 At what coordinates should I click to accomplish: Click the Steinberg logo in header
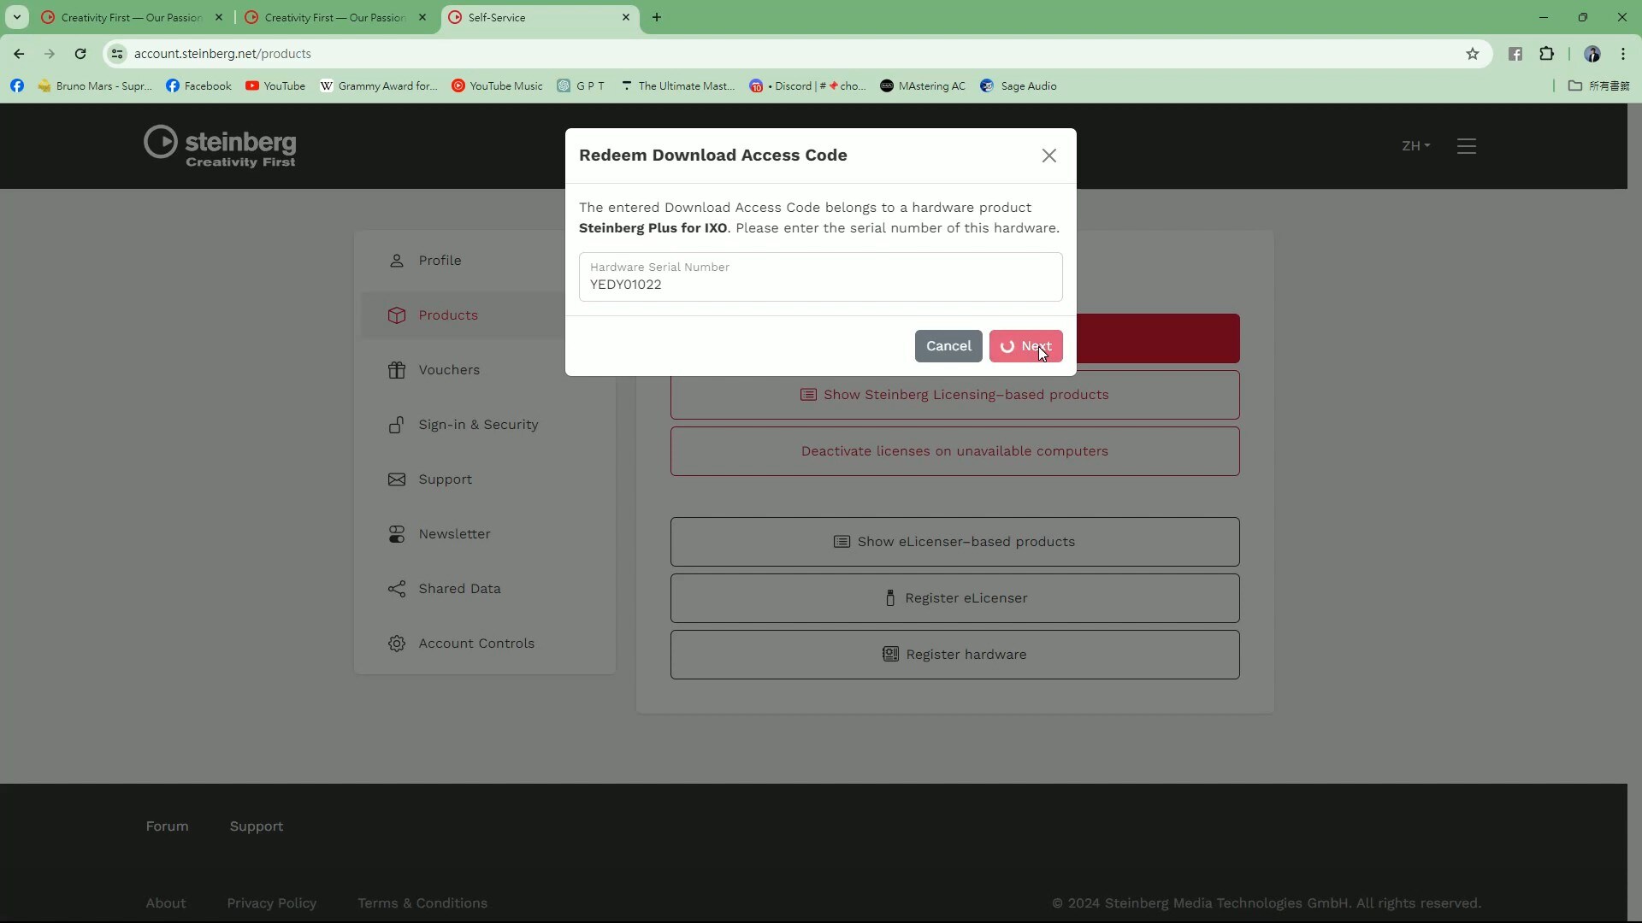pyautogui.click(x=220, y=146)
